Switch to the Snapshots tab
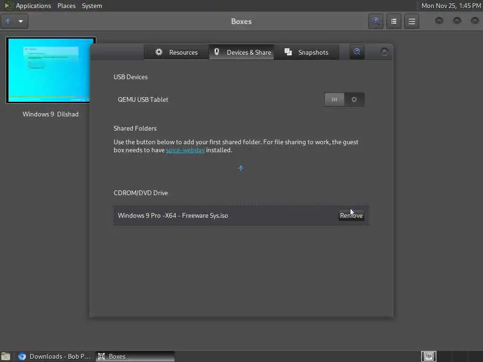 coord(307,52)
